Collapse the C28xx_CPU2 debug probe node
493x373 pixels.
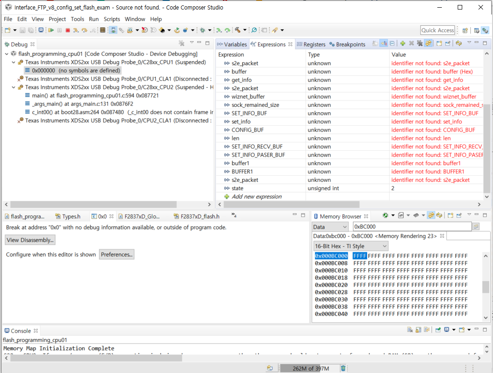coord(14,87)
